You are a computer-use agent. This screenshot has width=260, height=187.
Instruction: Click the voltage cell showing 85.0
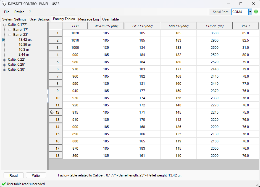coord(246,33)
